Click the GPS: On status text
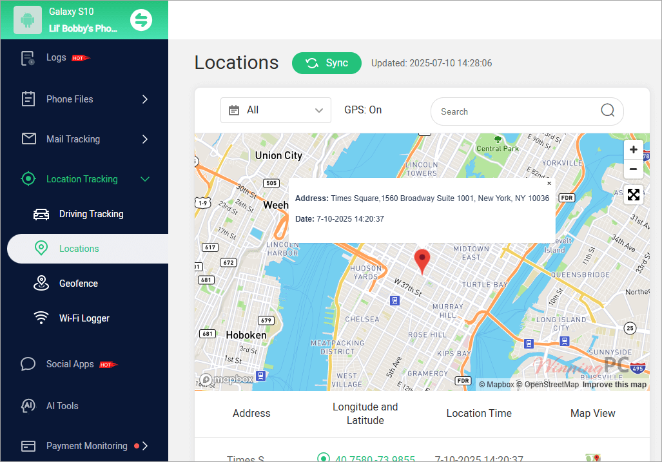 coord(363,110)
